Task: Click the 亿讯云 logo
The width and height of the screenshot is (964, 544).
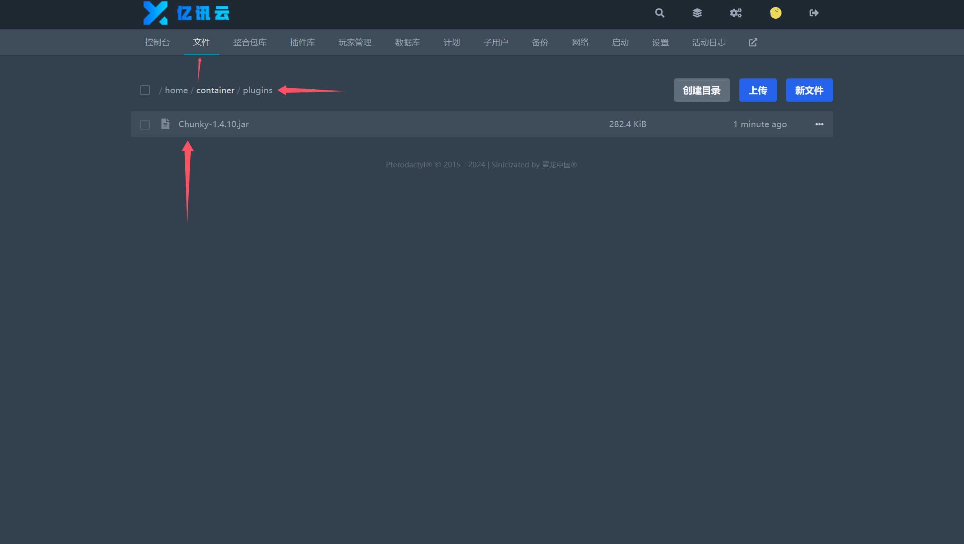Action: click(x=186, y=13)
